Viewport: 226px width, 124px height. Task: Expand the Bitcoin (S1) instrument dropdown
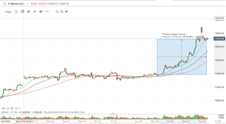(28, 4)
